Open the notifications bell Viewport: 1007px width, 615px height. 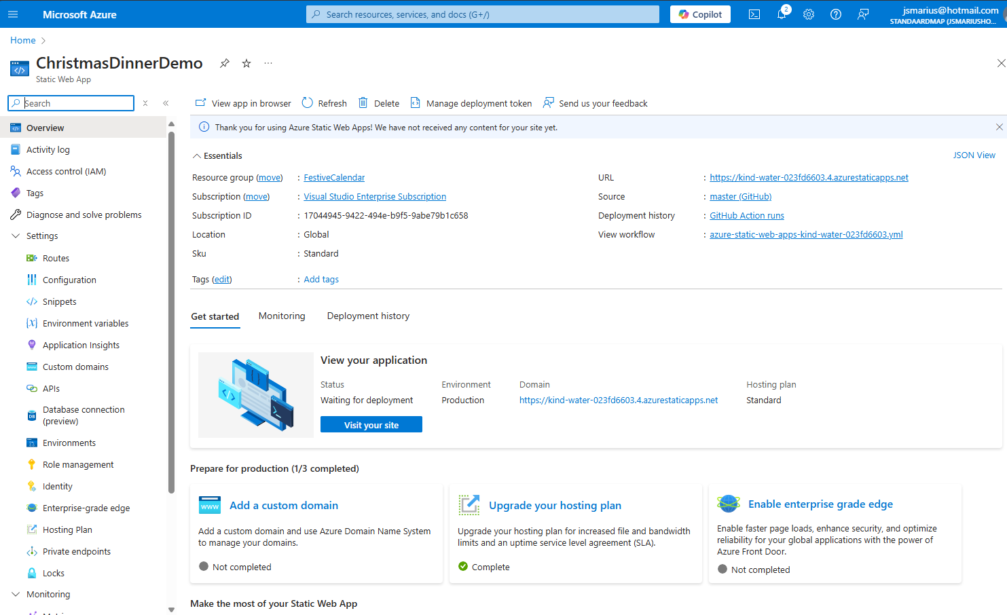coord(782,14)
